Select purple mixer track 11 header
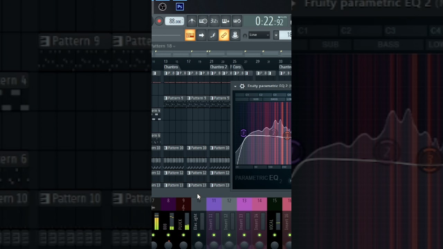Screen dimensions: 443x249 click(x=214, y=204)
